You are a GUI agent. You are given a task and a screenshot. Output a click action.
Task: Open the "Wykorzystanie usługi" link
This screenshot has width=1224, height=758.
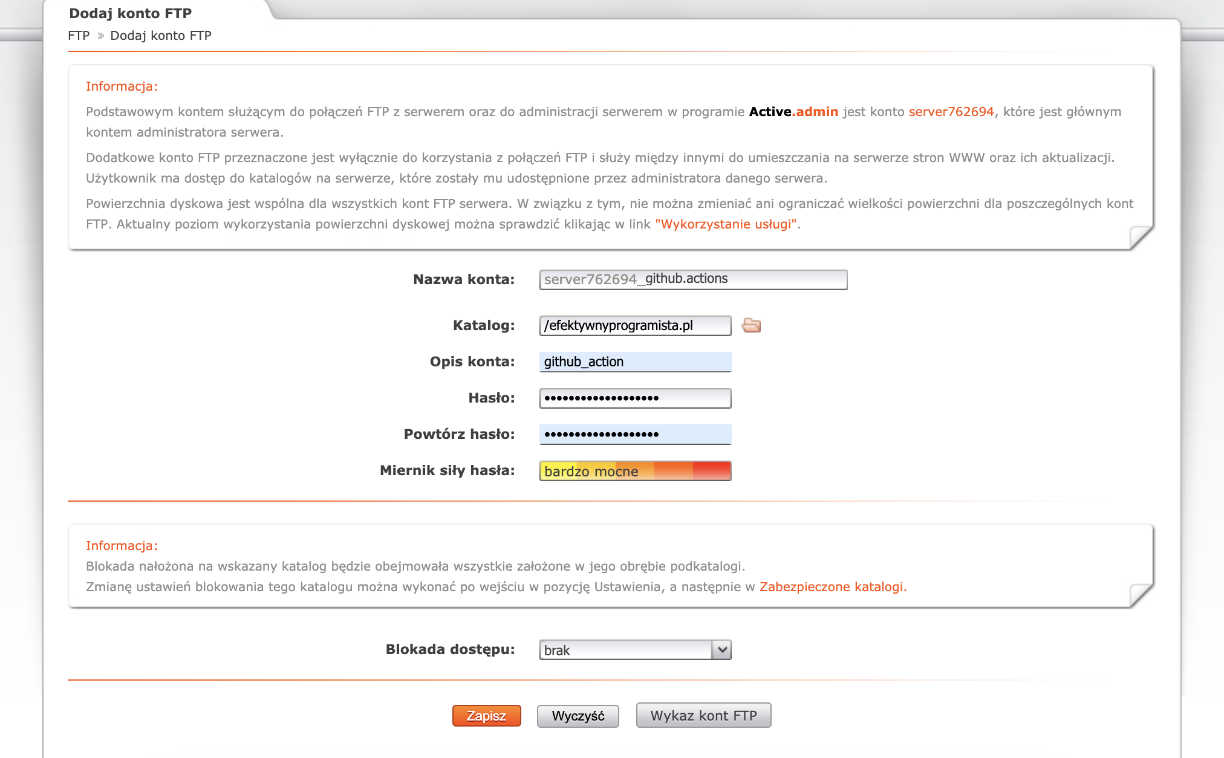[x=726, y=224]
